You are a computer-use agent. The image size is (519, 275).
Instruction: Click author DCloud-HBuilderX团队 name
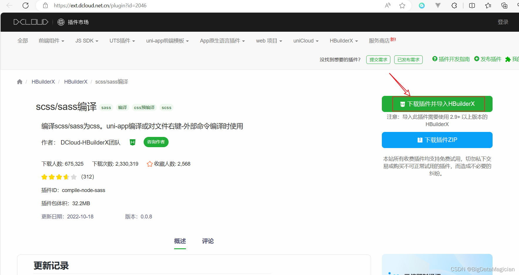coord(90,142)
